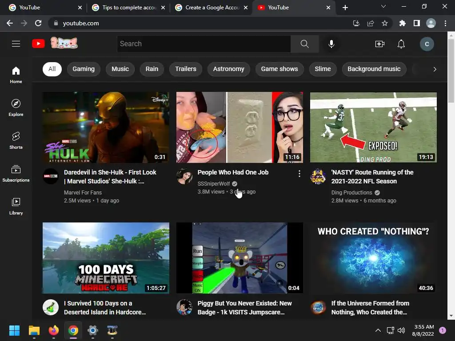Screen dimensions: 455x341
Task: Open the account avatar with letter C
Action: pyautogui.click(x=427, y=44)
